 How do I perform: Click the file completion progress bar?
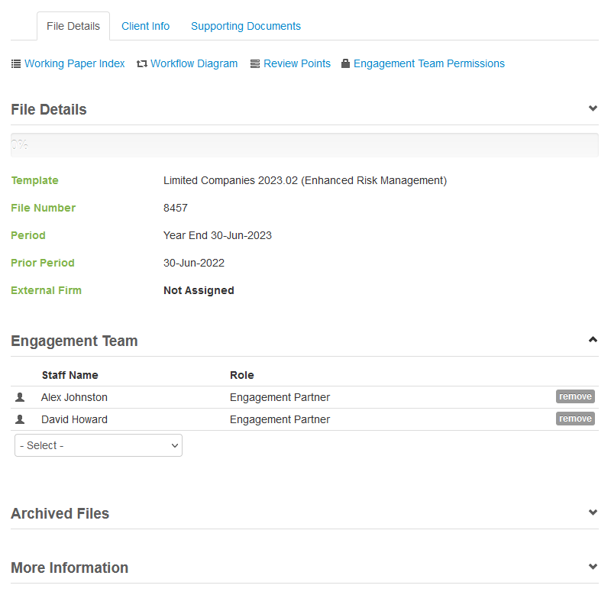(305, 144)
